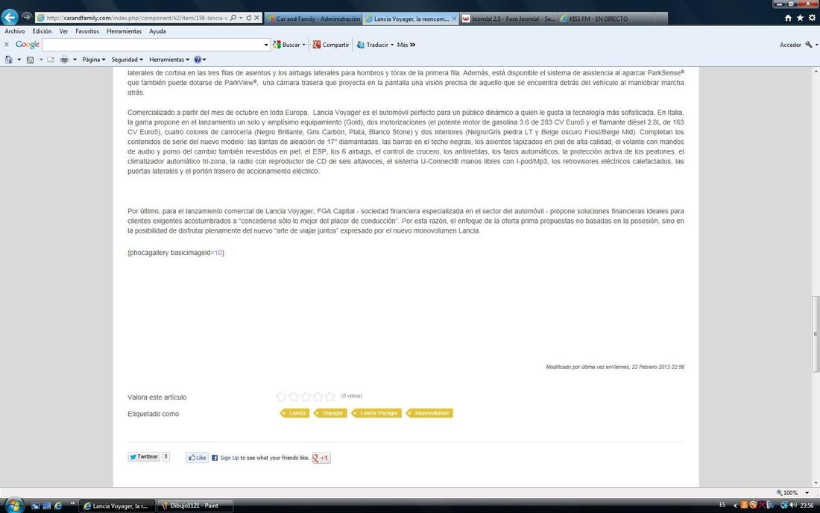Viewport: 820px width, 513px height.
Task: Open the zoom level 100% dropdown
Action: click(x=807, y=493)
